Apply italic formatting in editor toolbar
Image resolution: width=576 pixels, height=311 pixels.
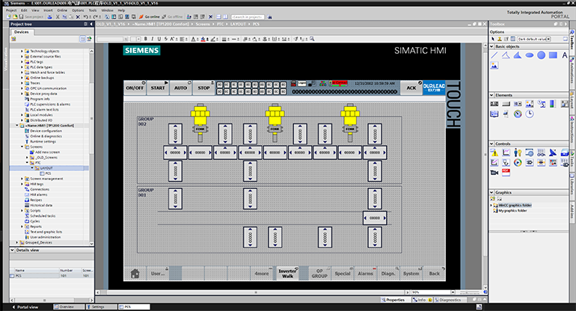click(x=152, y=39)
